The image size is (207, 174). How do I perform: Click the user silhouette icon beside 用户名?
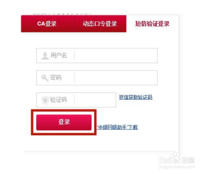[45, 56]
